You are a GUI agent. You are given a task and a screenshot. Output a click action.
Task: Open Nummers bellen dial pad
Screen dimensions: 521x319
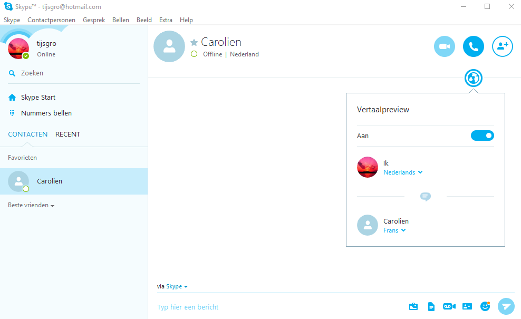pyautogui.click(x=46, y=113)
